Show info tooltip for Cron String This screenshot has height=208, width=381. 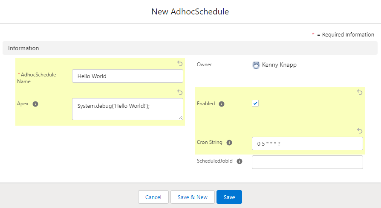229,143
